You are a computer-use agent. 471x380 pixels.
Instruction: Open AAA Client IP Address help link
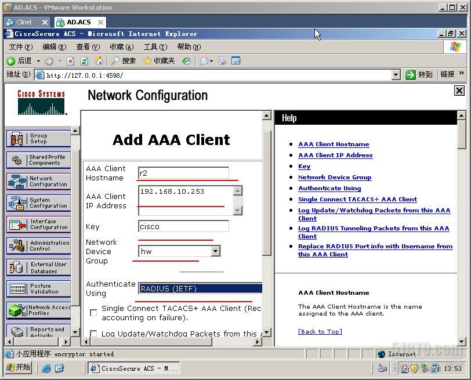(335, 155)
